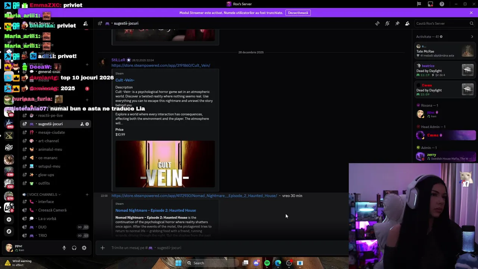This screenshot has height=269, width=478.
Task: Click Dezactivează streamer mode button
Action: (x=298, y=13)
